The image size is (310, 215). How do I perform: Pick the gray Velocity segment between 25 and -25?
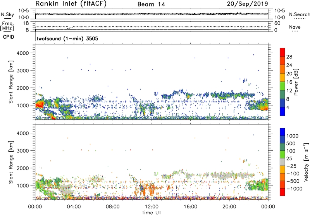282,162
